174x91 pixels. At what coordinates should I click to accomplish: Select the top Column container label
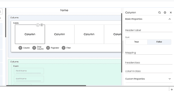click(x=14, y=17)
